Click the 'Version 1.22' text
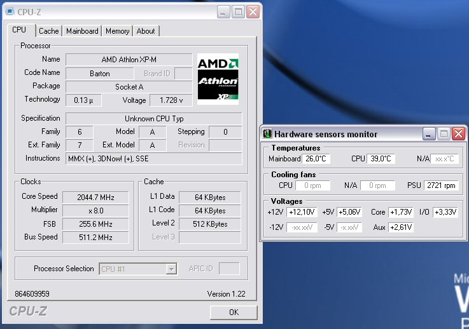Screen dimensions: 469x329 (x=226, y=294)
